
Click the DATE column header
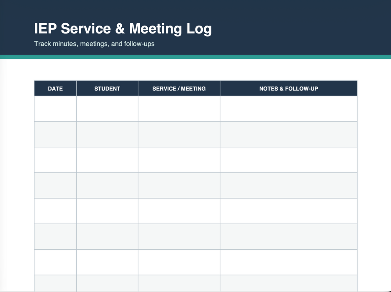point(55,88)
